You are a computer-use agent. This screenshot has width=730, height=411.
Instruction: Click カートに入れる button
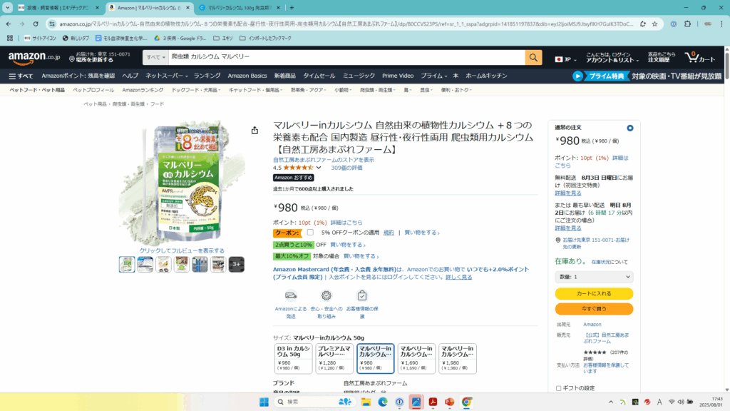point(594,293)
